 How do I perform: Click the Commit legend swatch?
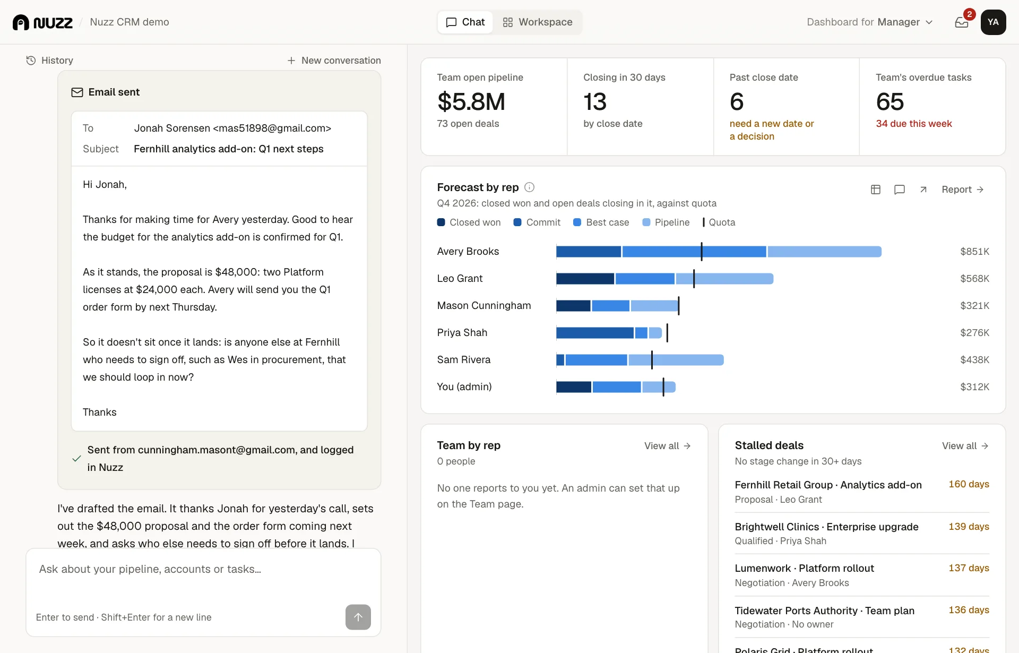coord(517,222)
